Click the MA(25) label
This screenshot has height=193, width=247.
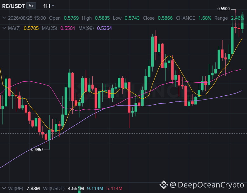coord(50,28)
